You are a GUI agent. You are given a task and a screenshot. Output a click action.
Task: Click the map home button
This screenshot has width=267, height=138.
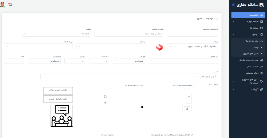point(105,97)
